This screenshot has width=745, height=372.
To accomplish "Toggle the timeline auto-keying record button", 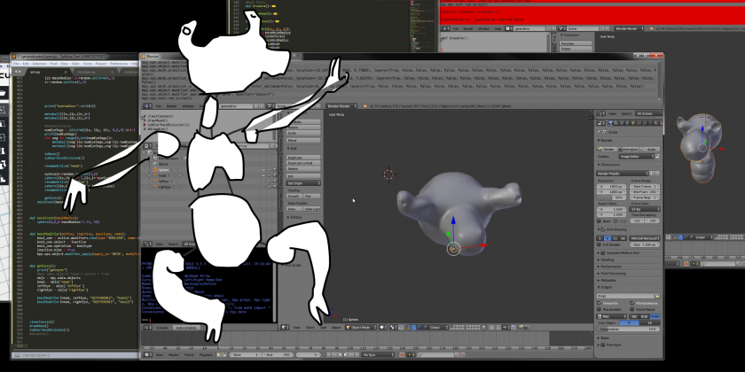I will point(402,354).
